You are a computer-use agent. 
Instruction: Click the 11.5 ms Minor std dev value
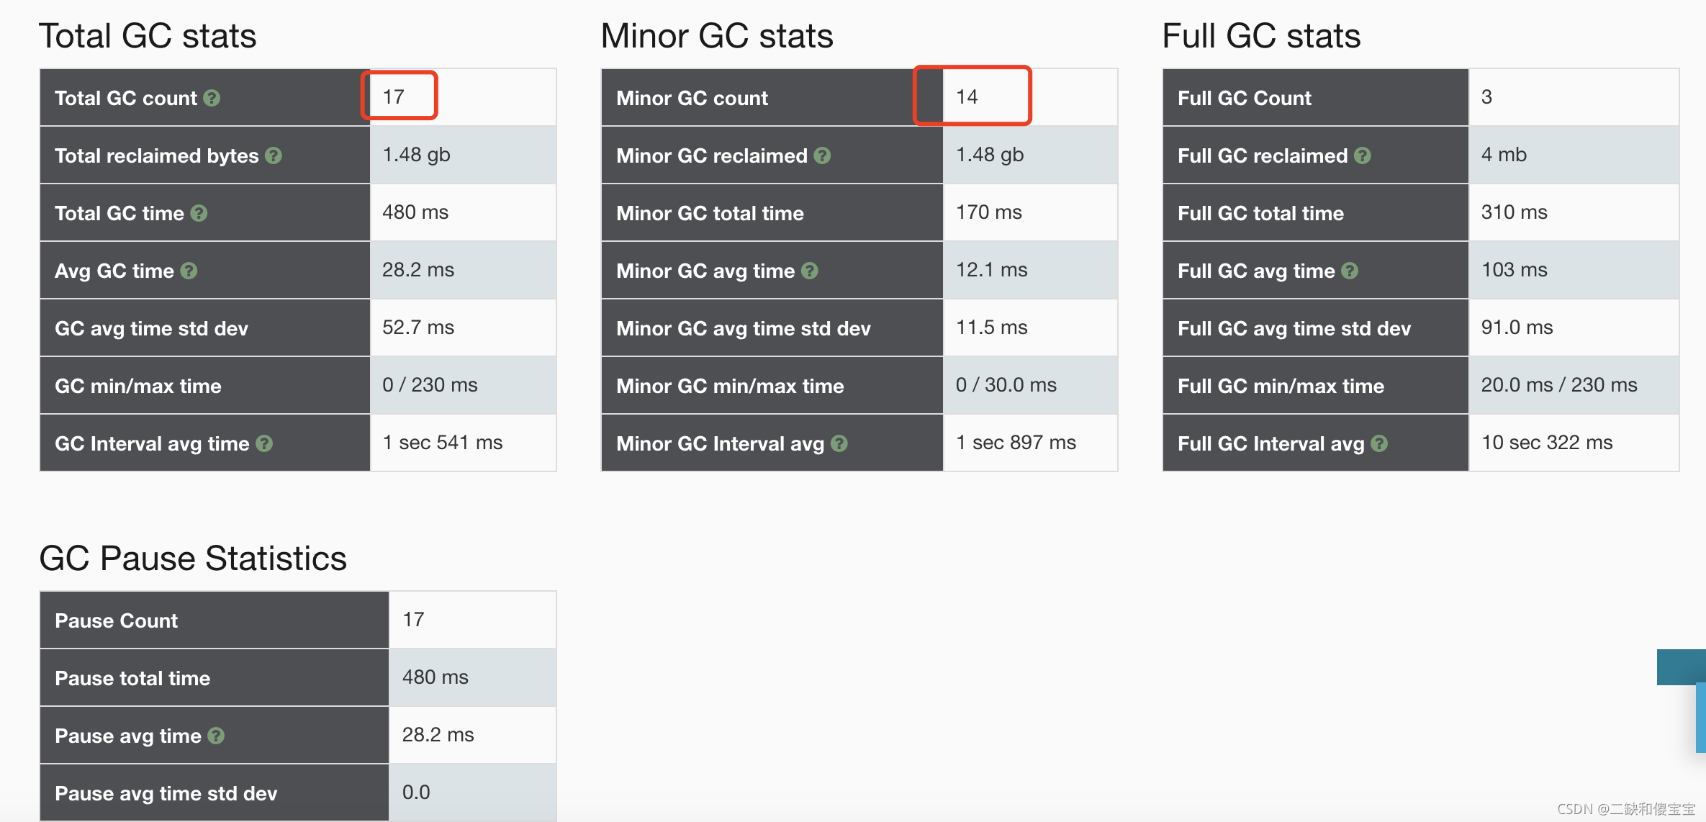point(992,328)
